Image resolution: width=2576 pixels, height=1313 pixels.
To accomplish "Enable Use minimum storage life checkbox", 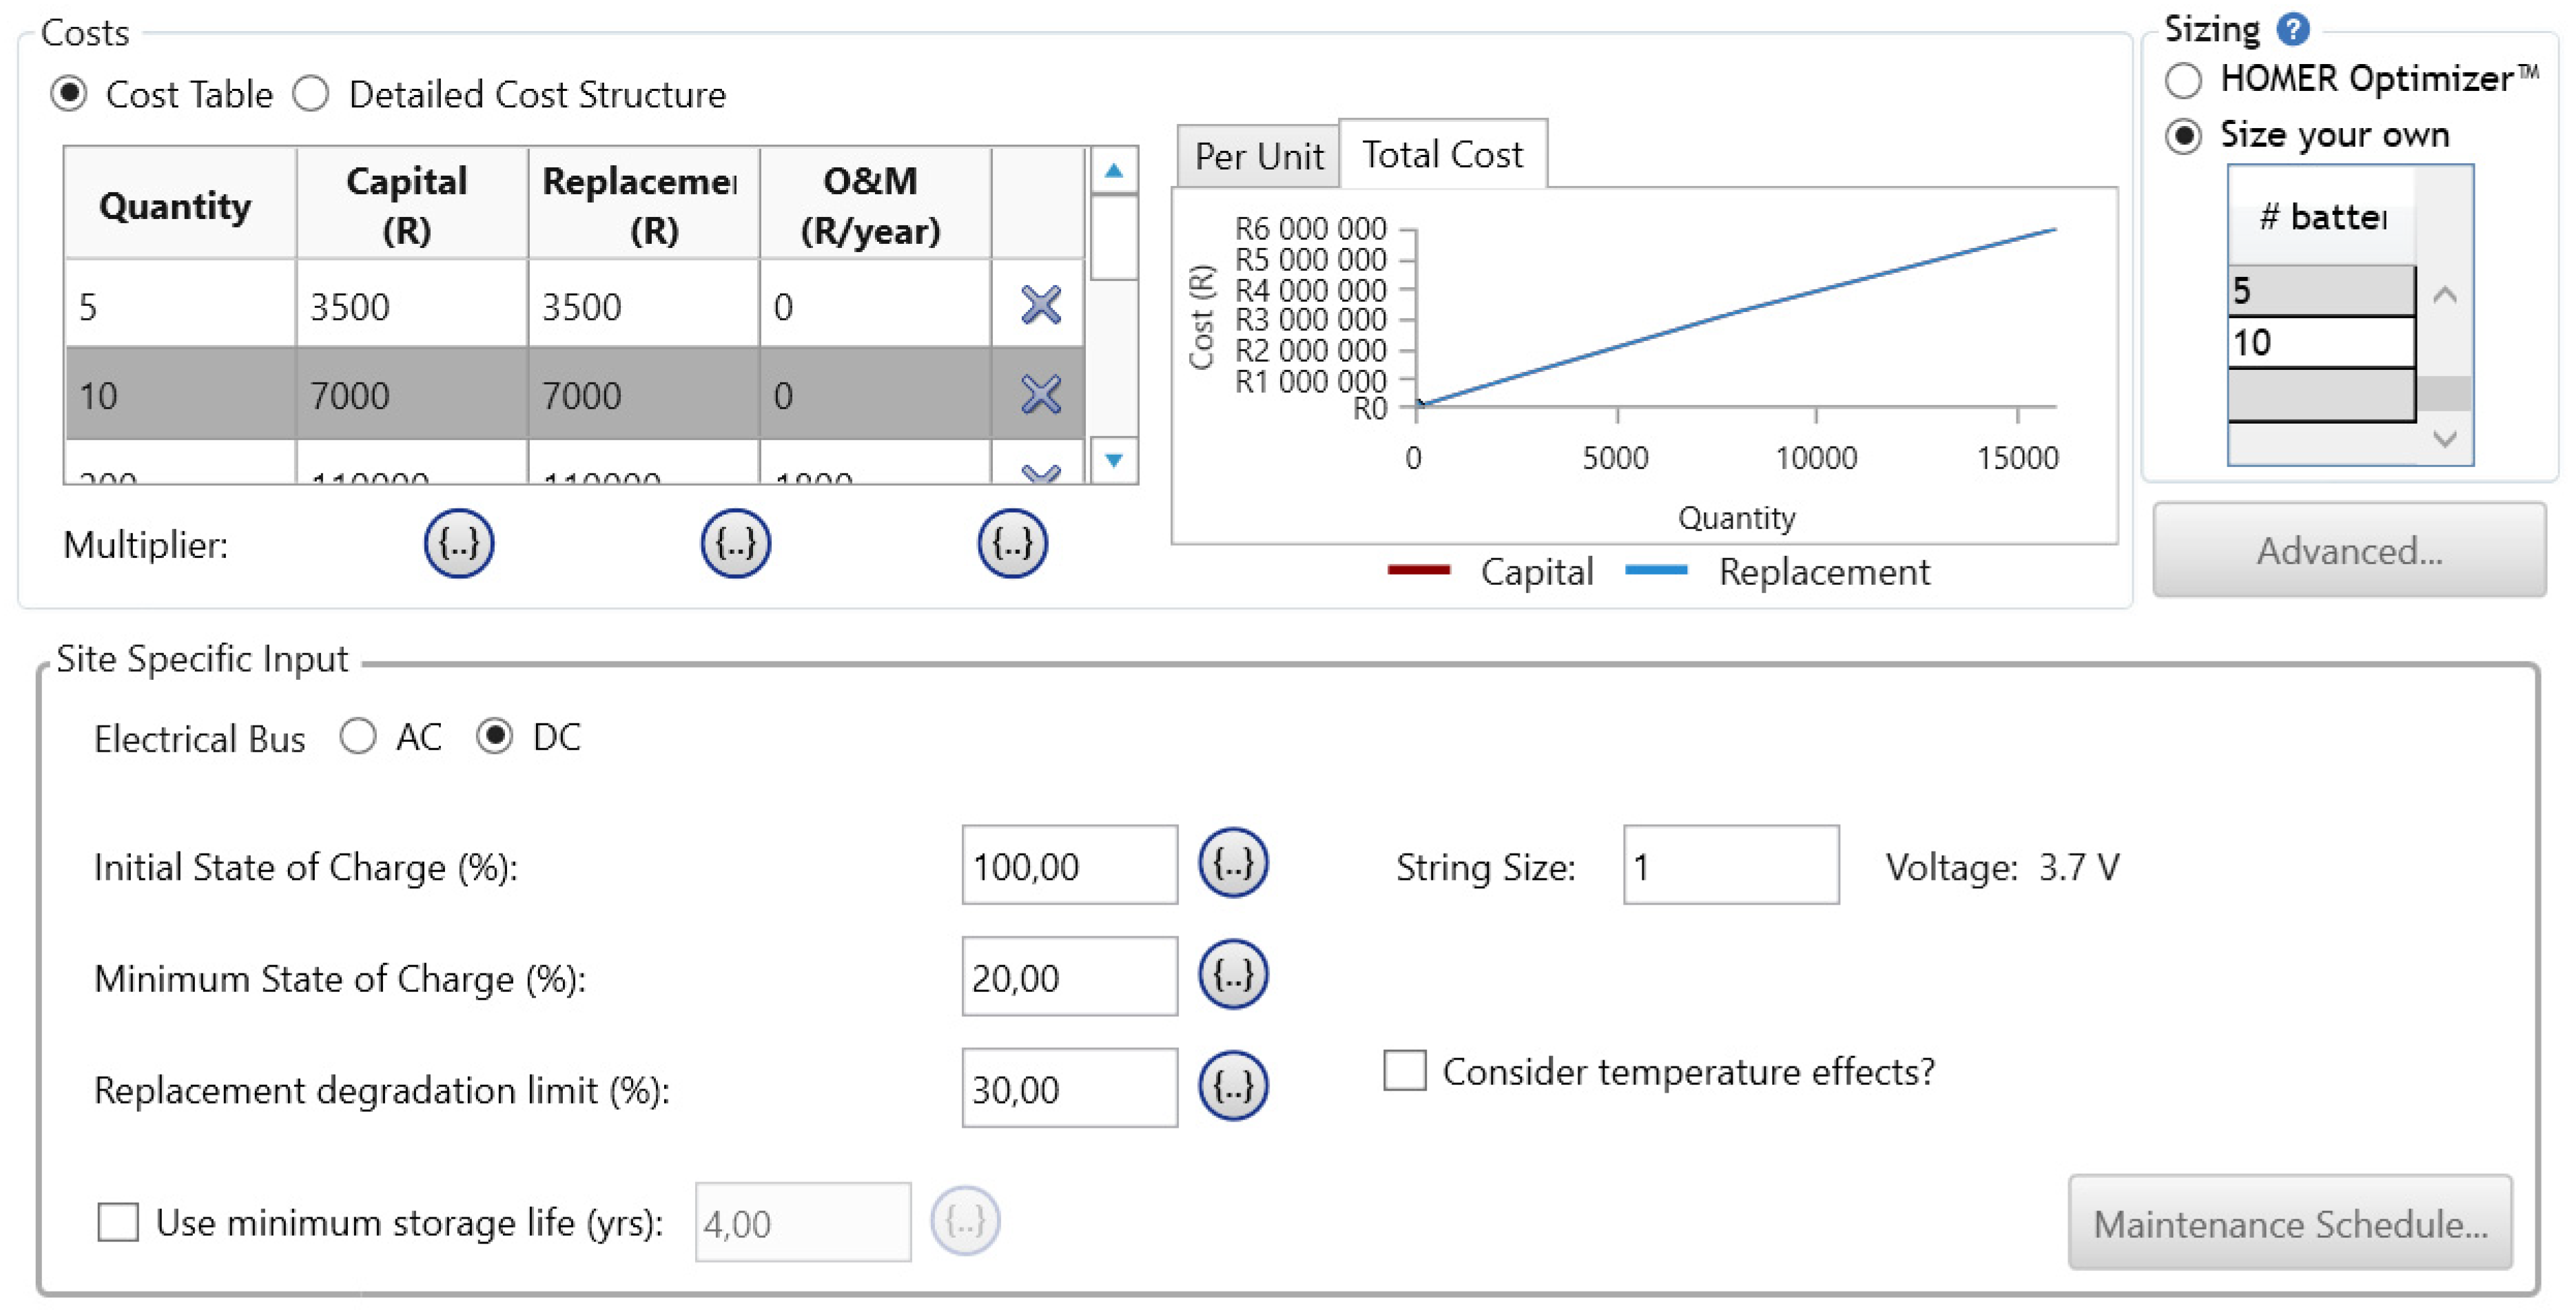I will click(118, 1221).
